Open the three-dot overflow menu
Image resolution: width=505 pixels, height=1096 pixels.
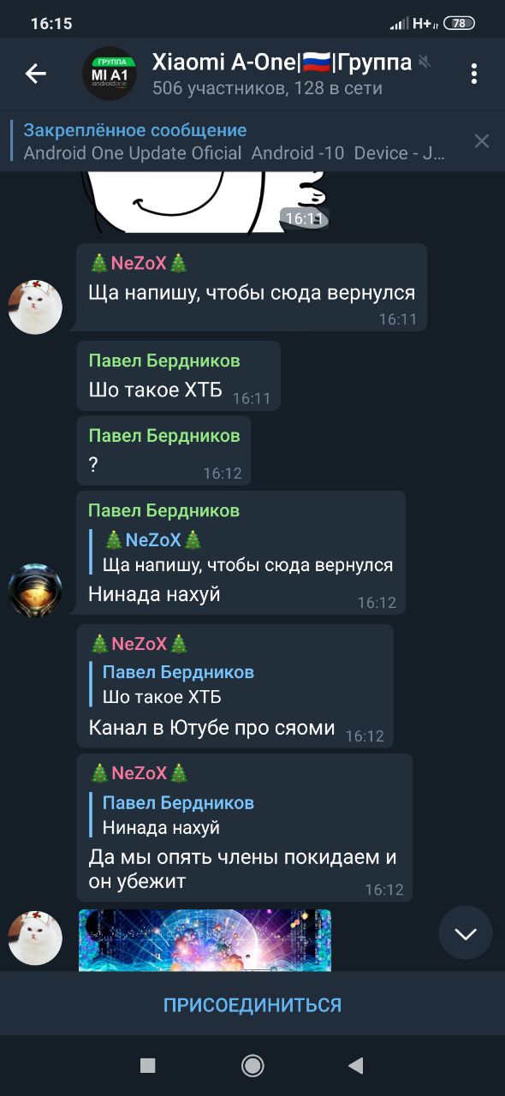(x=473, y=74)
